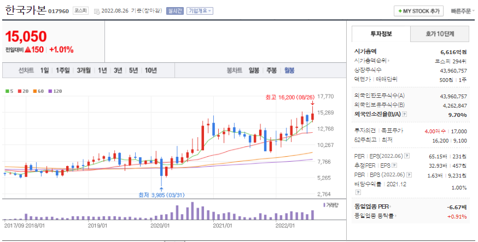
Task: Click the purple 거래량 legend marker
Action: tap(324, 205)
